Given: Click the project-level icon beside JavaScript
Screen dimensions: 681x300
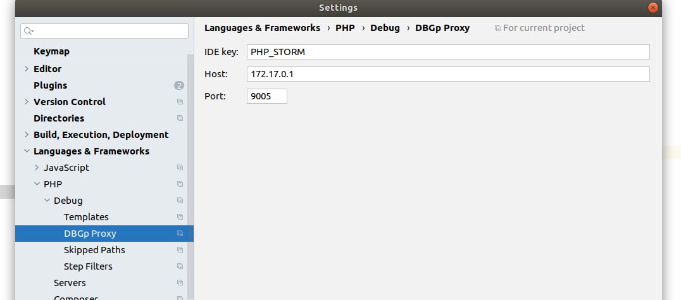Looking at the screenshot, I should coord(180,168).
